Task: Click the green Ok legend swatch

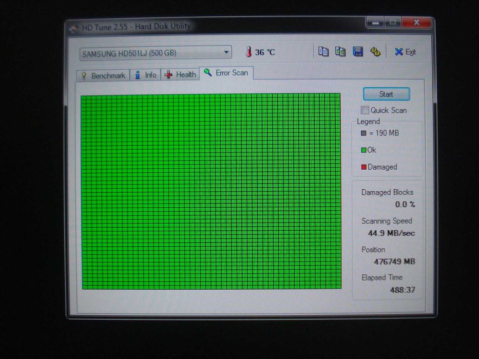Action: [363, 150]
